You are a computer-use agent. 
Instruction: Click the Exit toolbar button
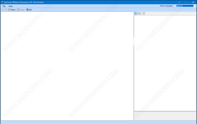tap(29, 9)
